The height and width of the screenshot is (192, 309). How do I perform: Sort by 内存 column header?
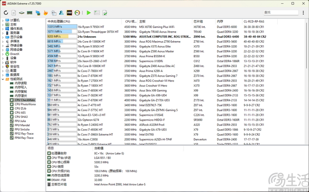229,21
